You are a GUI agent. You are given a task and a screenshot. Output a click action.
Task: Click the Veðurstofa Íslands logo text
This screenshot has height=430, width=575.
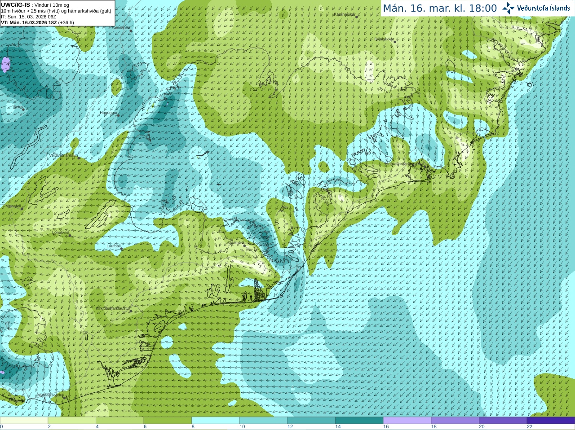tap(543, 8)
